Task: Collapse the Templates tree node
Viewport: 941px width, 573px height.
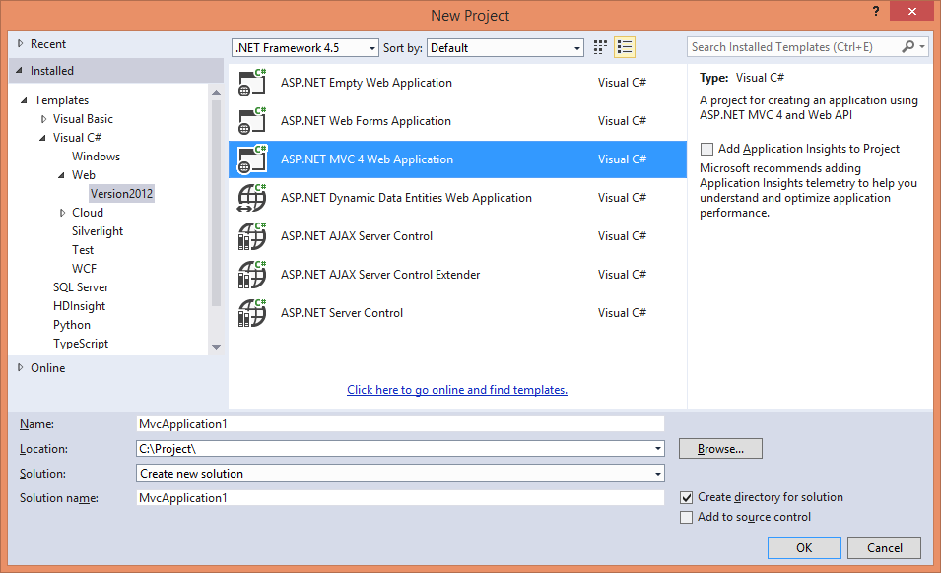Action: coord(24,100)
